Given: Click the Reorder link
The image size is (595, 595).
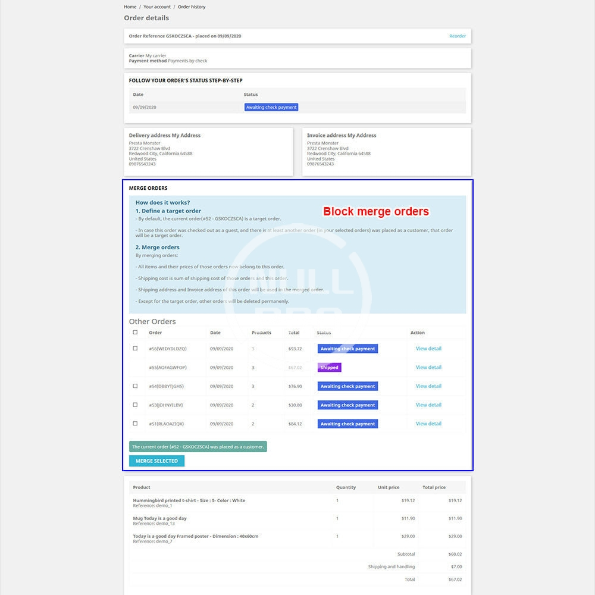Looking at the screenshot, I should click(x=457, y=36).
